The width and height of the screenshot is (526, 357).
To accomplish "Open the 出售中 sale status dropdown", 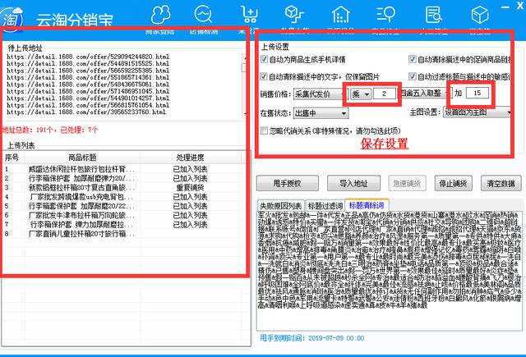I will pos(321,113).
